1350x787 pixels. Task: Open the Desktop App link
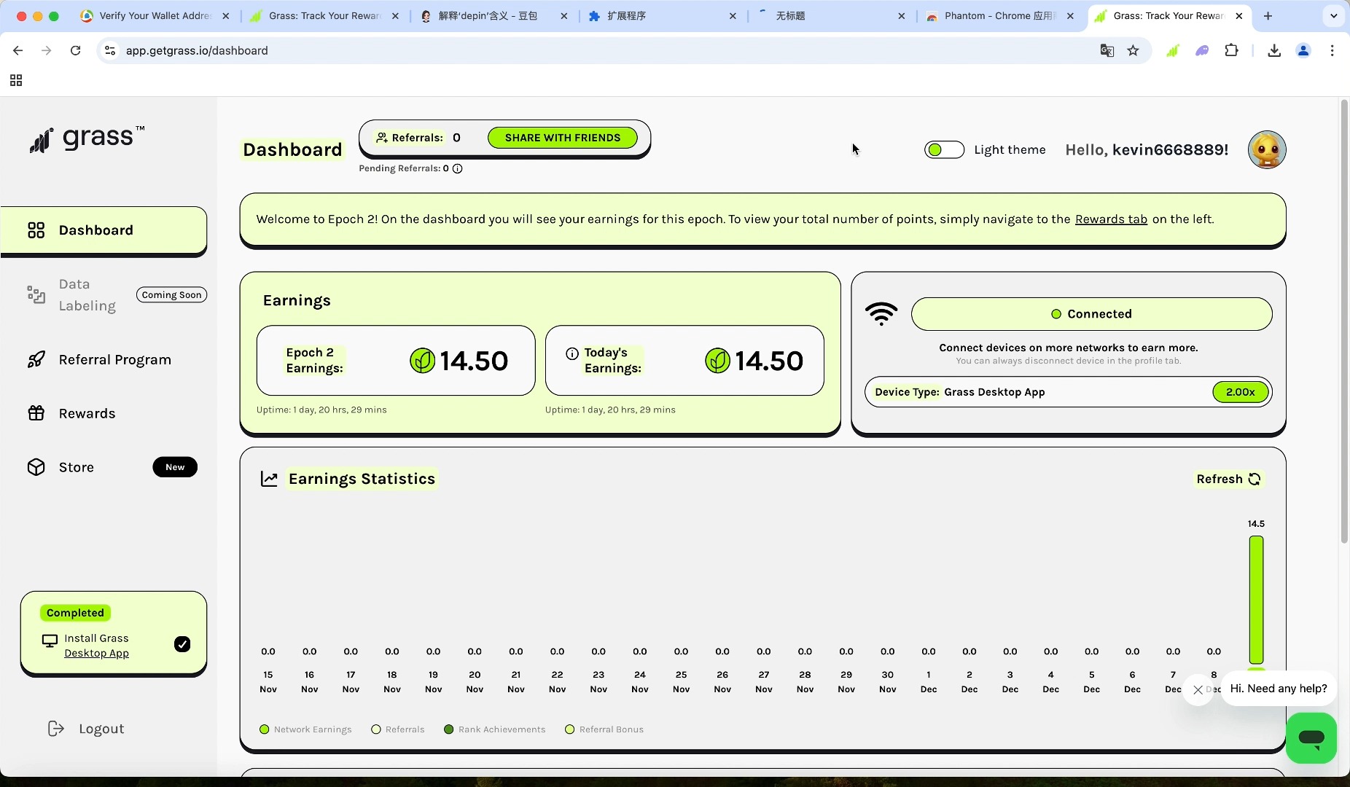[x=96, y=653]
